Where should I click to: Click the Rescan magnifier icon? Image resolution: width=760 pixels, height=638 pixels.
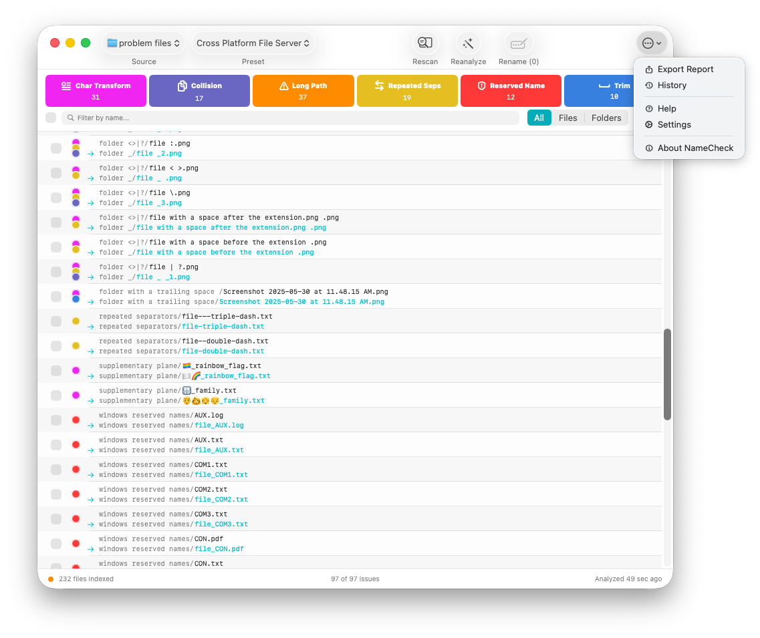(425, 41)
